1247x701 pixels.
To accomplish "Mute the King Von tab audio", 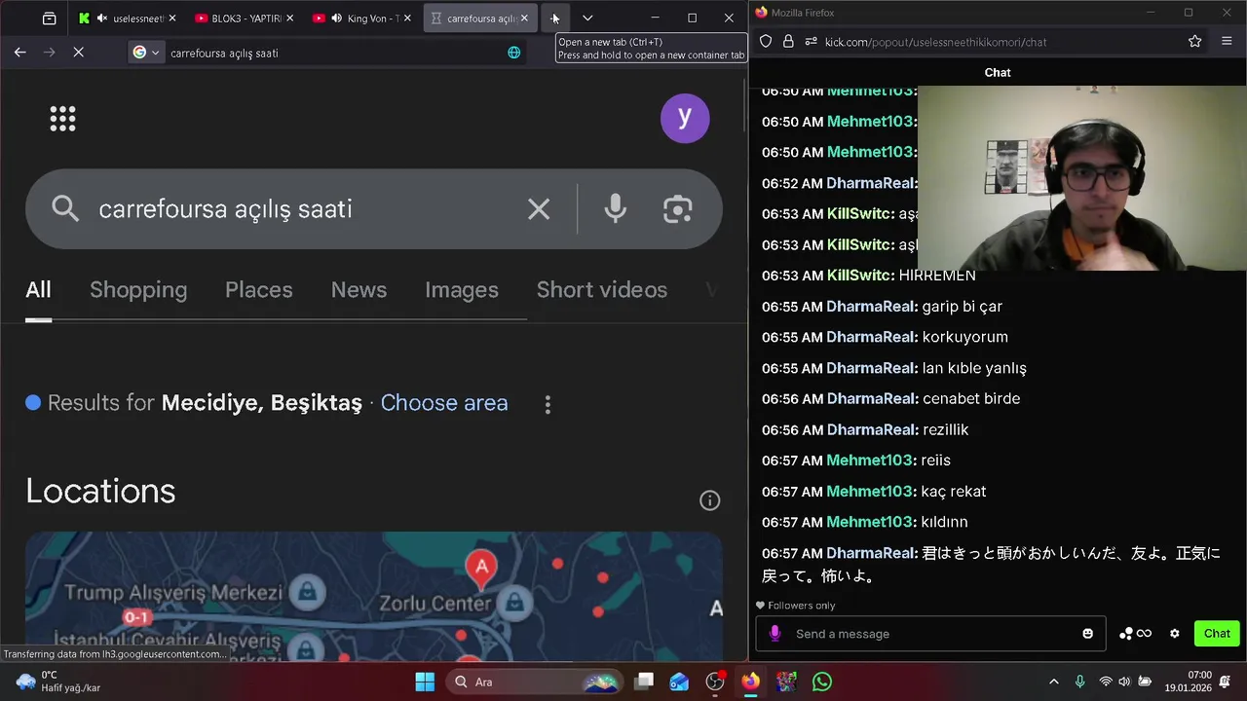I will tap(336, 18).
